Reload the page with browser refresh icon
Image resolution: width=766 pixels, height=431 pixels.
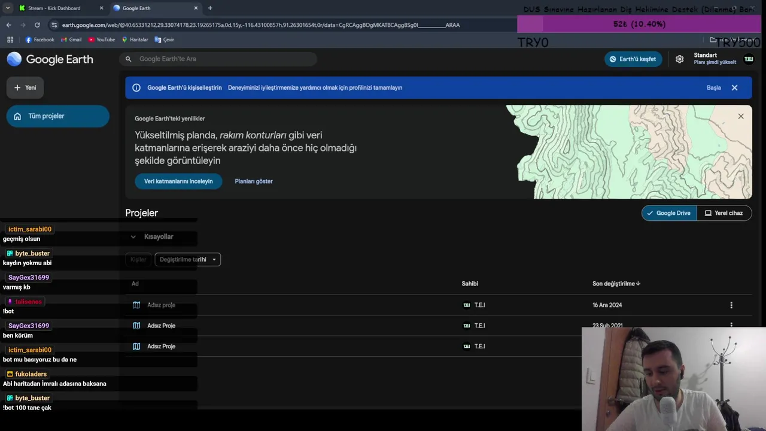click(x=37, y=25)
